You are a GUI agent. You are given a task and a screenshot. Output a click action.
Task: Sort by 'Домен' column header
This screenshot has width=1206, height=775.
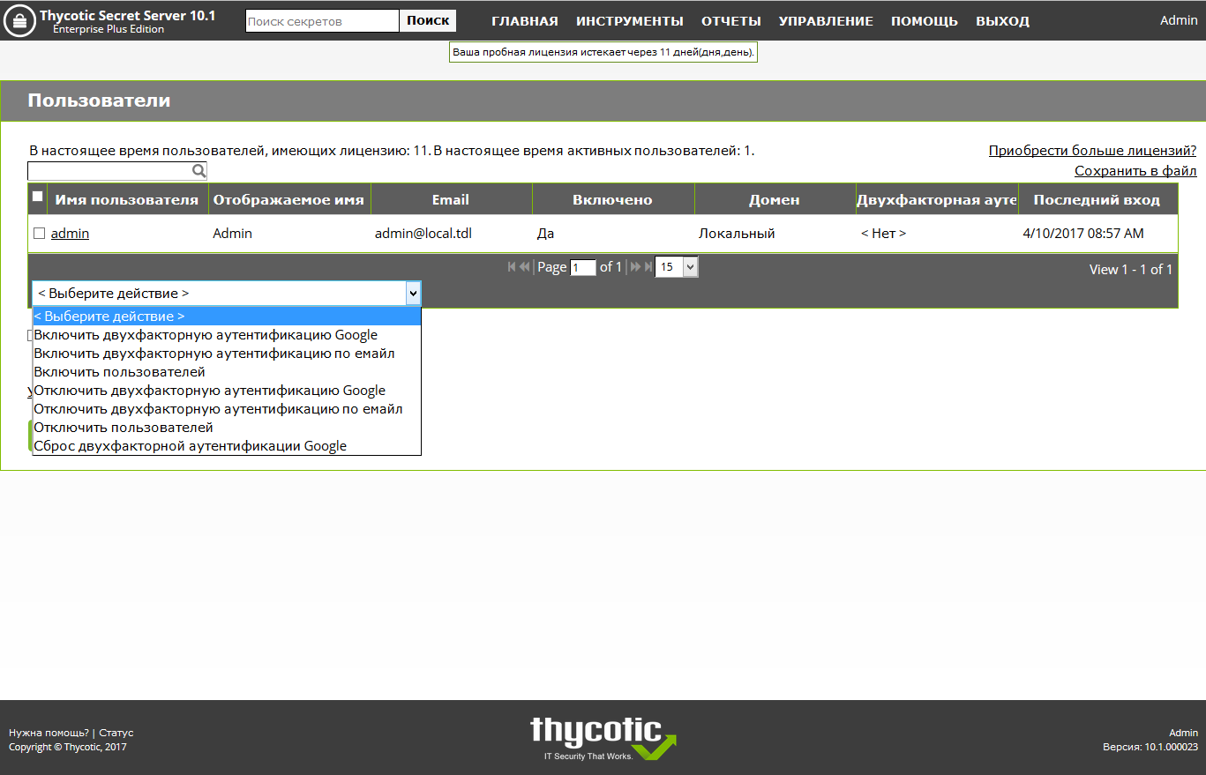(775, 200)
